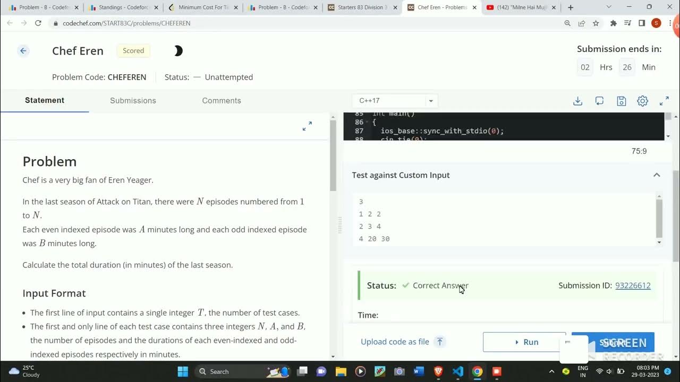The image size is (680, 382).
Task: Switch to the Starters 83 Division 3 tab
Action: pyautogui.click(x=361, y=7)
